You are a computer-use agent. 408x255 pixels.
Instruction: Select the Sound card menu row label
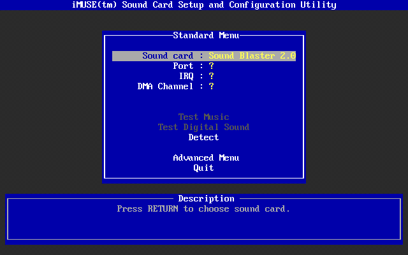(168, 56)
